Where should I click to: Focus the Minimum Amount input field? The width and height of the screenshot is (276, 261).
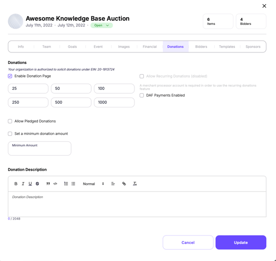pyautogui.click(x=39, y=148)
